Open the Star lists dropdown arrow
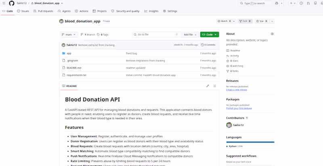The width and height of the screenshot is (323, 166). [x=272, y=21]
